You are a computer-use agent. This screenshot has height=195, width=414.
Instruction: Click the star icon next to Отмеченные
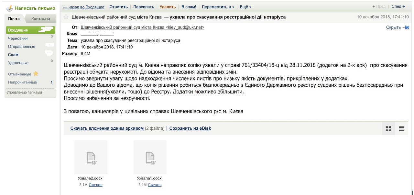point(36,74)
